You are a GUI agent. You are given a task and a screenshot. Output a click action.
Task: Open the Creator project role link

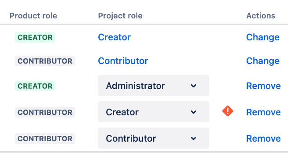click(114, 37)
